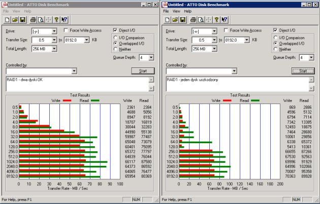The width and height of the screenshot is (320, 204).
Task: Open Help menu in right window
Action: (188, 11)
